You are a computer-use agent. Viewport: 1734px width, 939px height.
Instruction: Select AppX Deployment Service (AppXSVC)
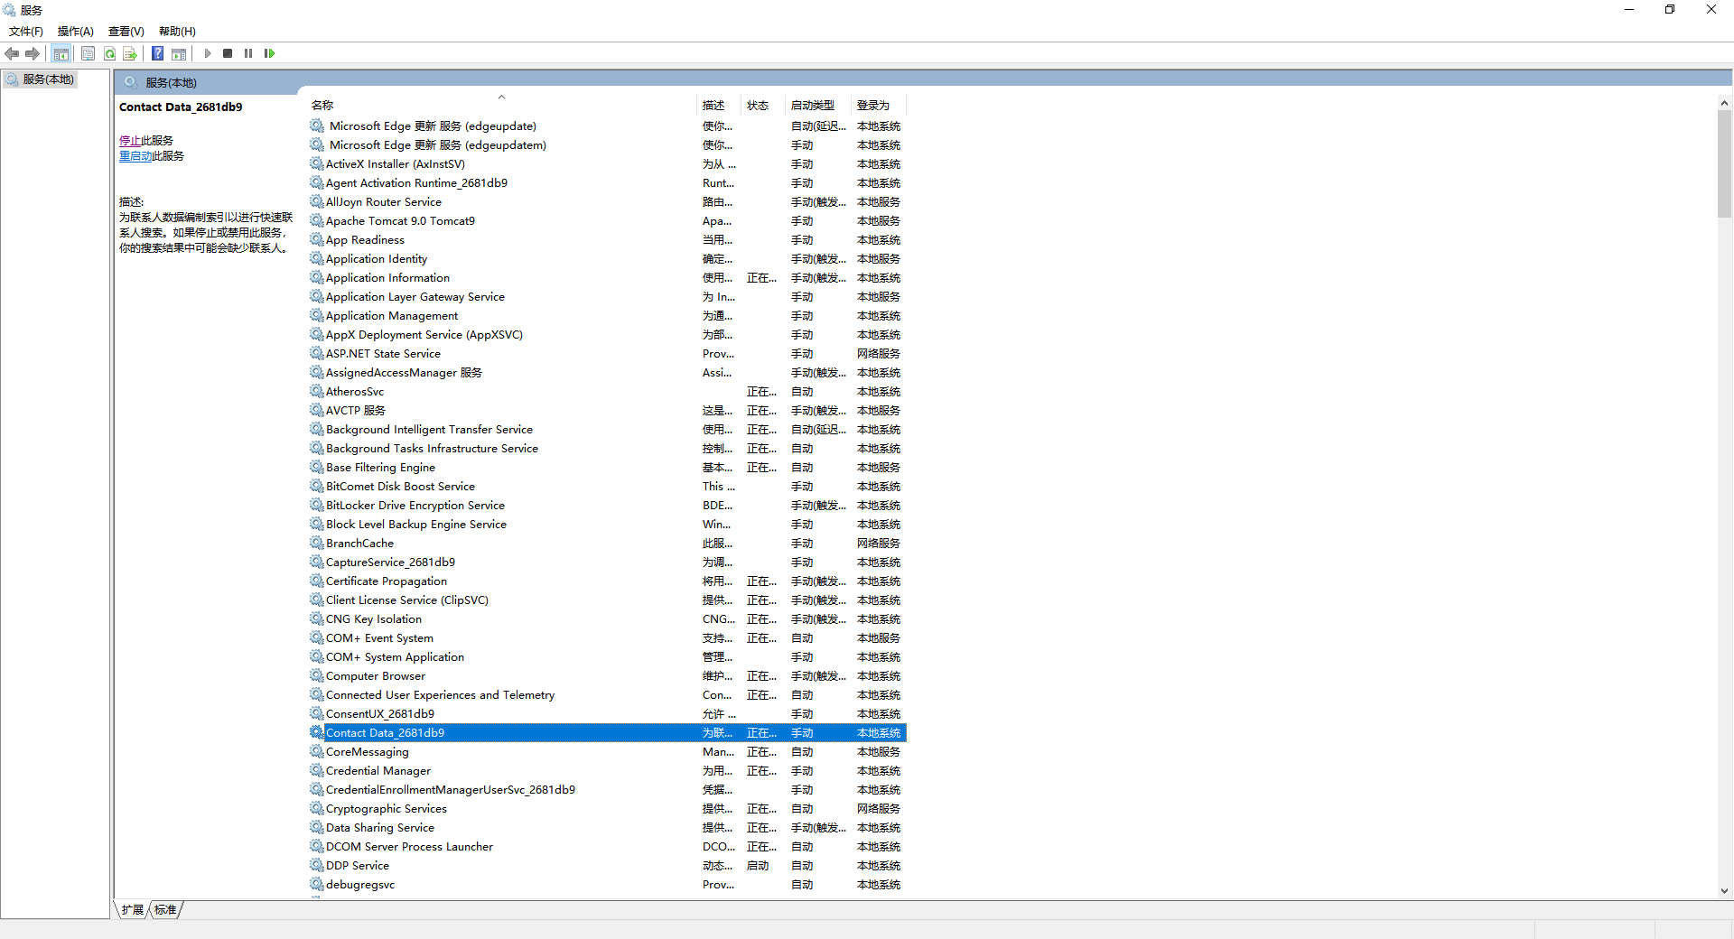click(607, 335)
